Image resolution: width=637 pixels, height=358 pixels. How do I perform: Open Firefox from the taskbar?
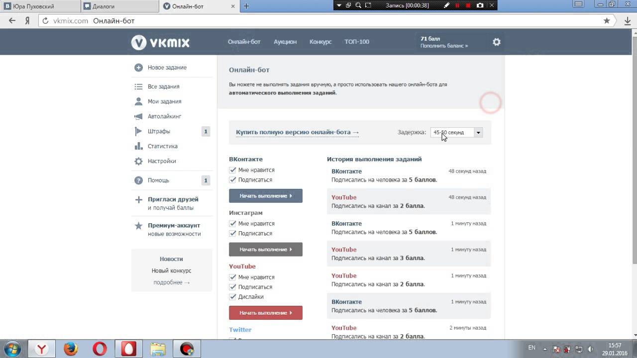click(71, 350)
